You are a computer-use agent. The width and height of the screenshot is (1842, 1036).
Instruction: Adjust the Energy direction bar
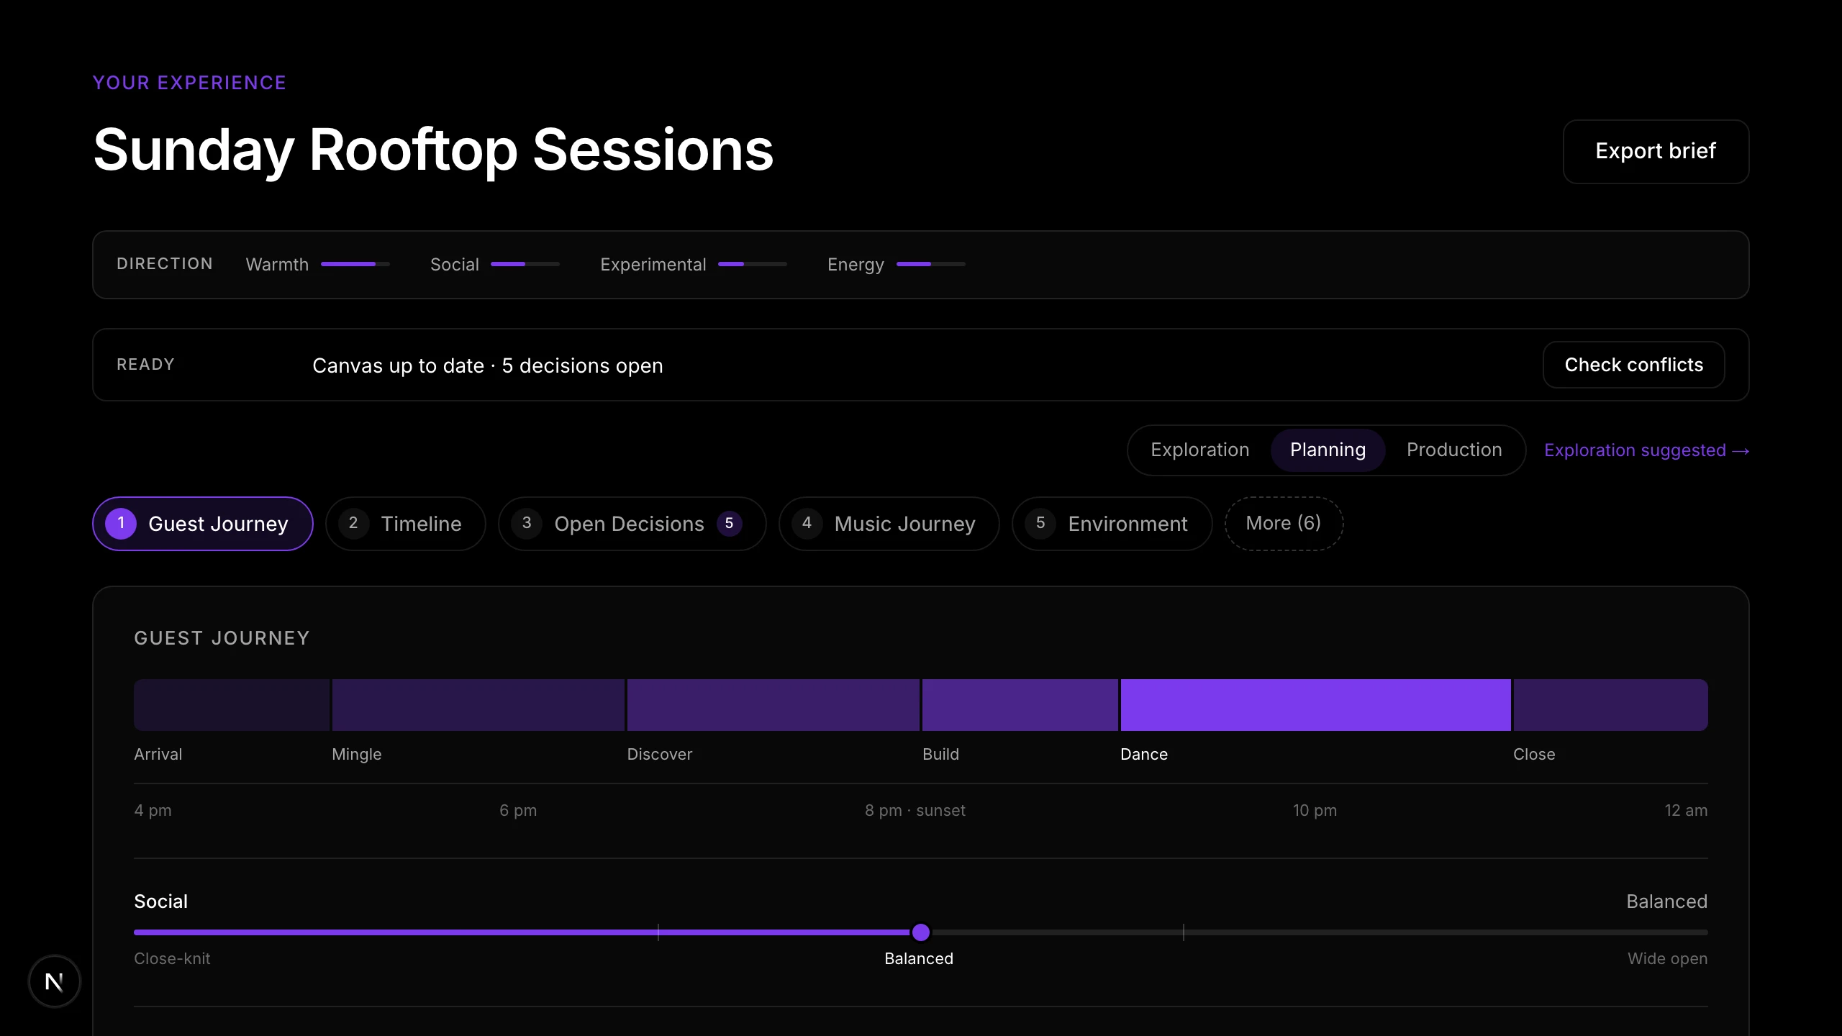[931, 264]
